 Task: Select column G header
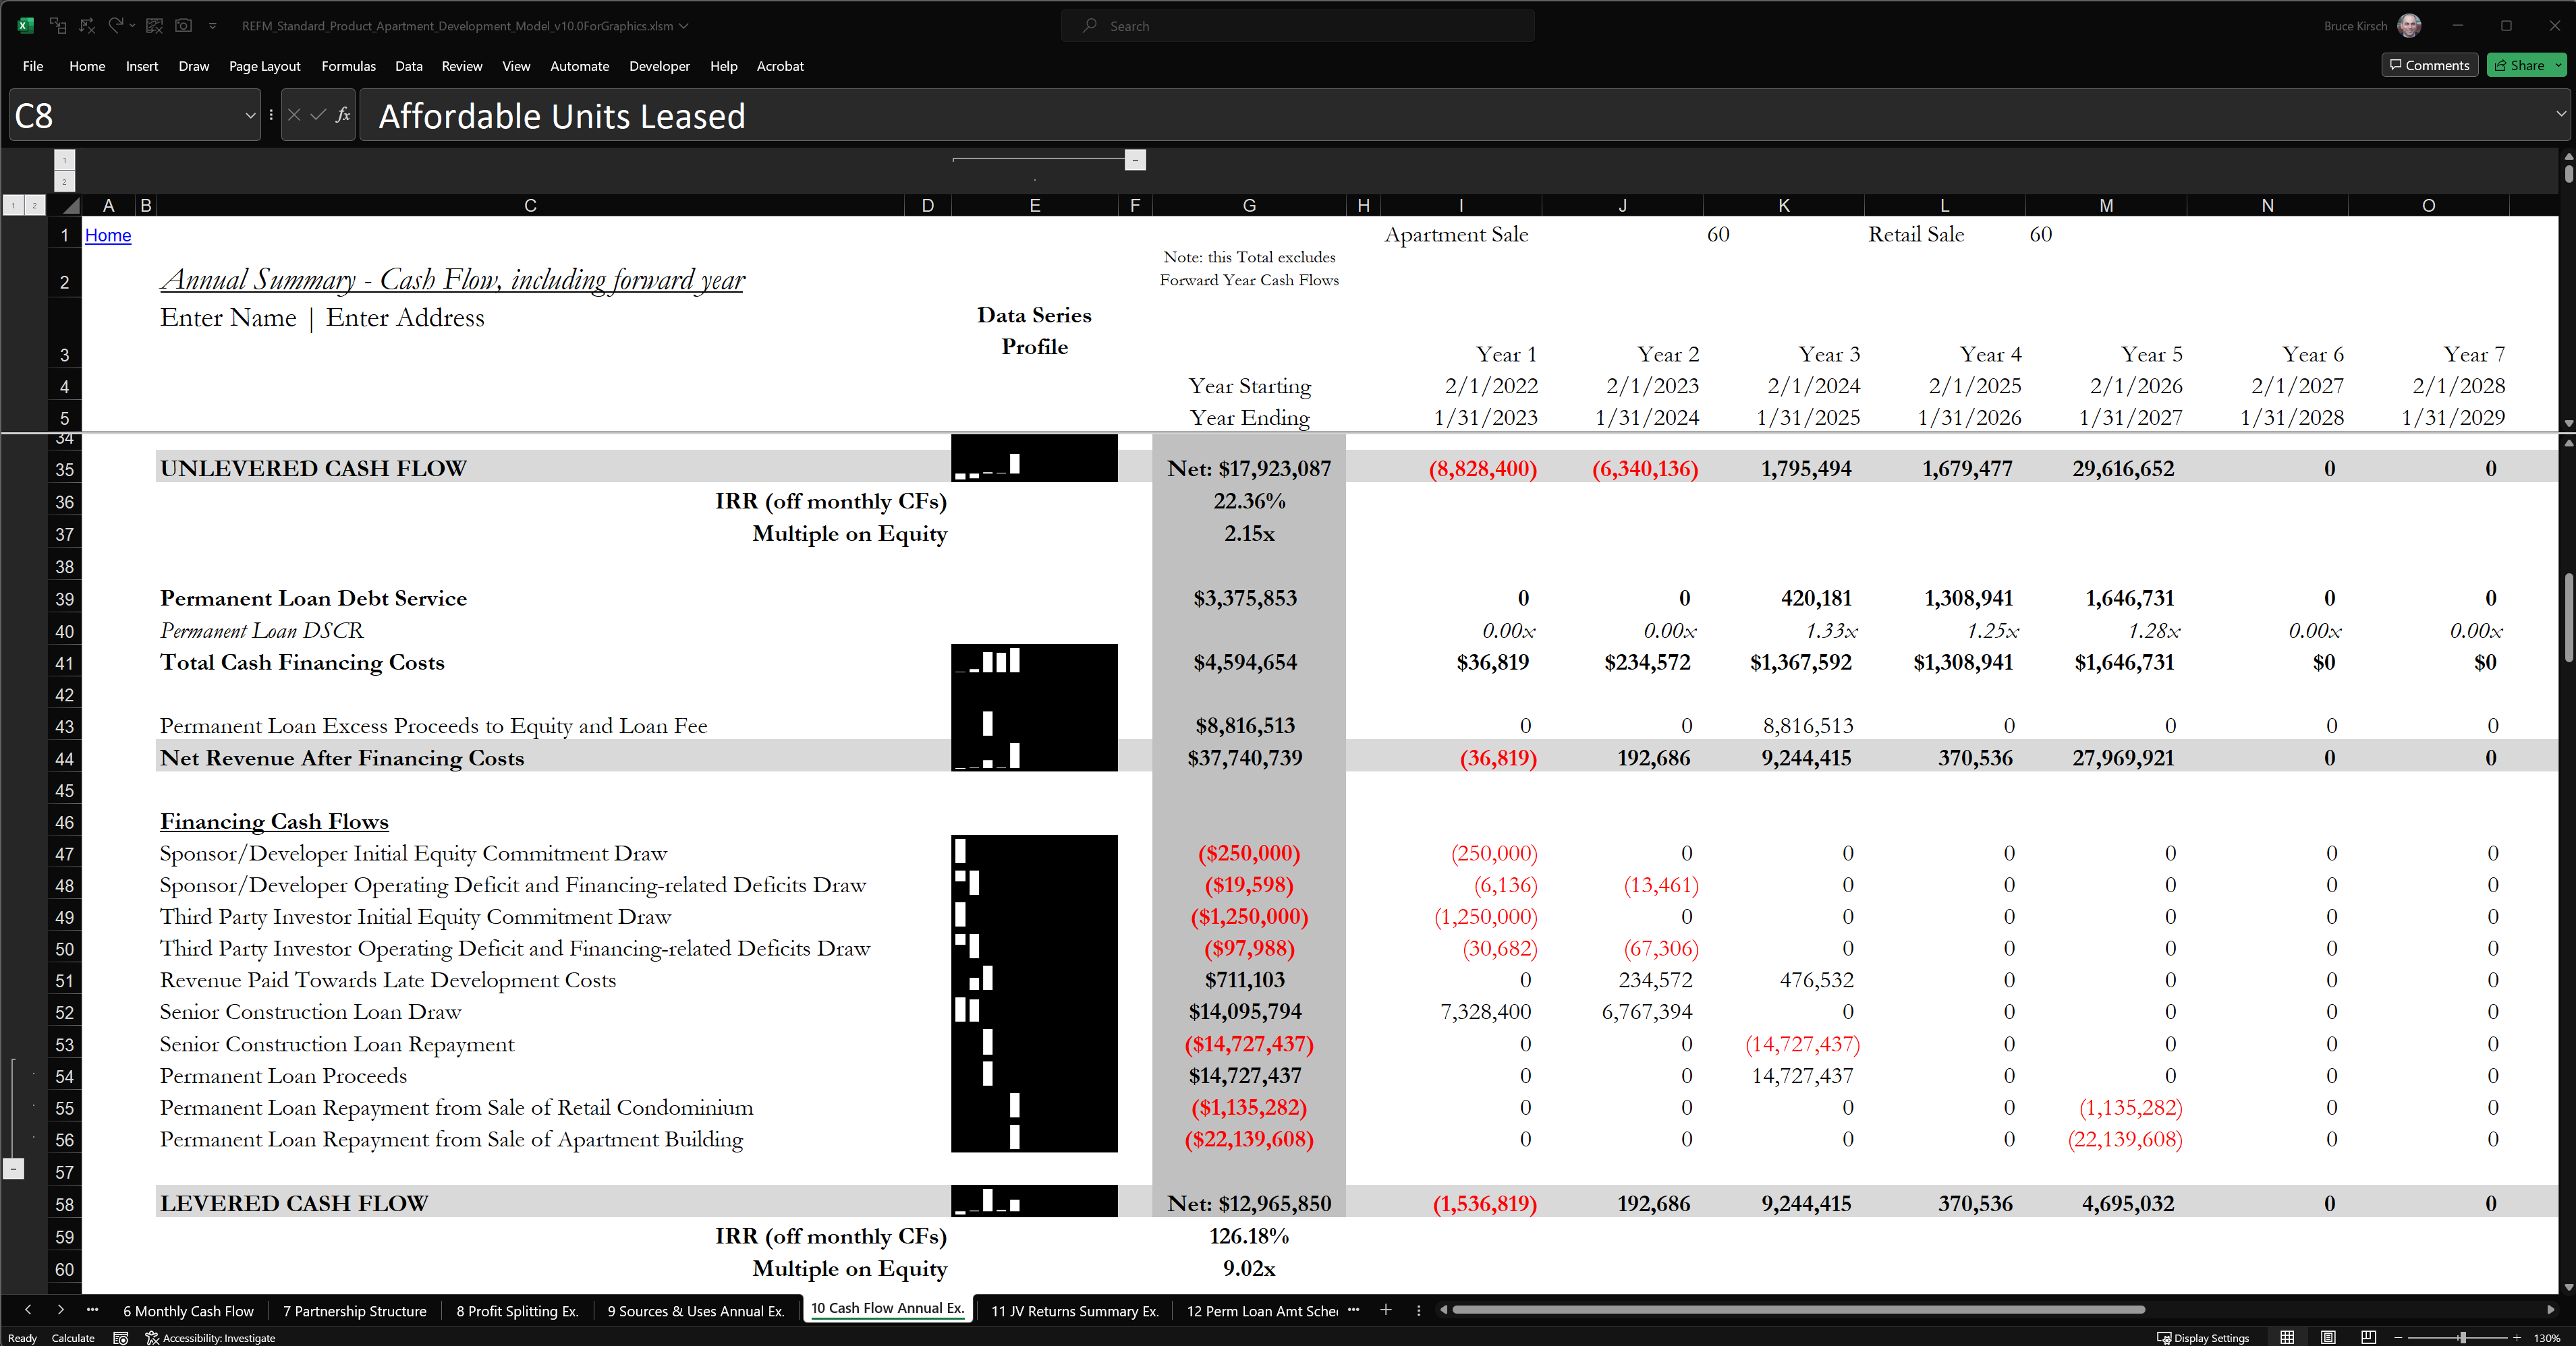[1249, 205]
